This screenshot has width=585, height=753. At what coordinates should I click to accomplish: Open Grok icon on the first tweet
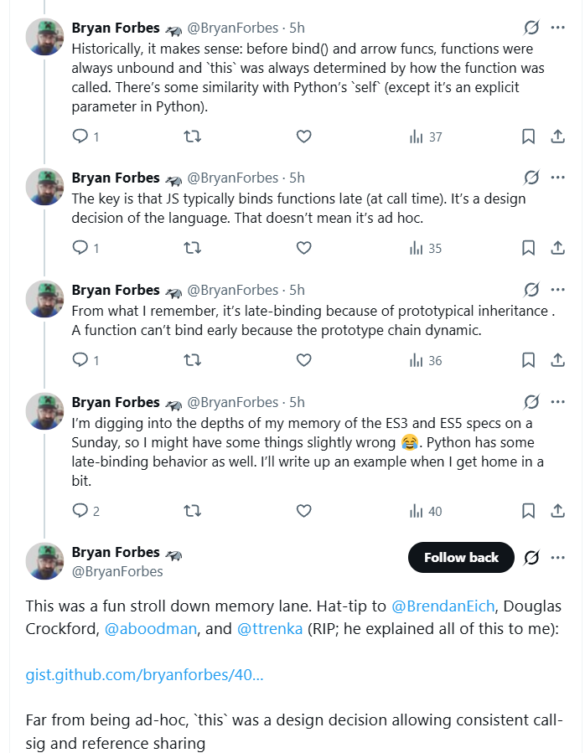click(531, 27)
